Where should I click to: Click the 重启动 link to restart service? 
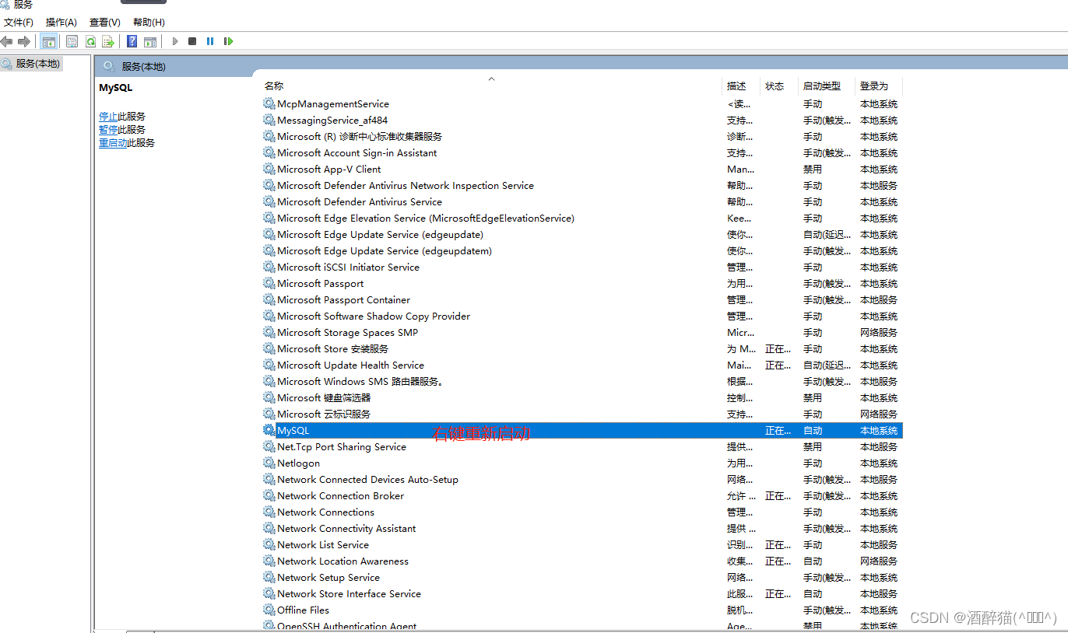(x=113, y=142)
